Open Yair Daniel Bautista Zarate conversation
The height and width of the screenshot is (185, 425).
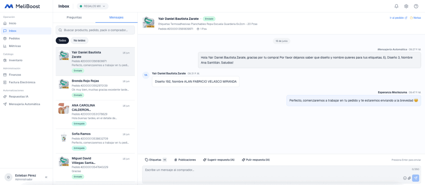(95, 61)
